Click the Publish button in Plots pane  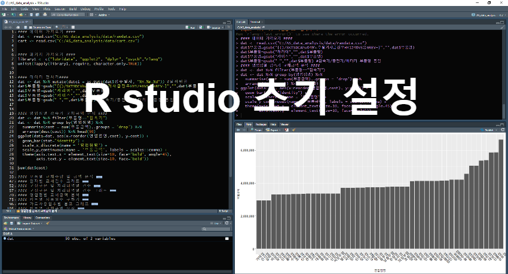pyautogui.click(x=488, y=130)
